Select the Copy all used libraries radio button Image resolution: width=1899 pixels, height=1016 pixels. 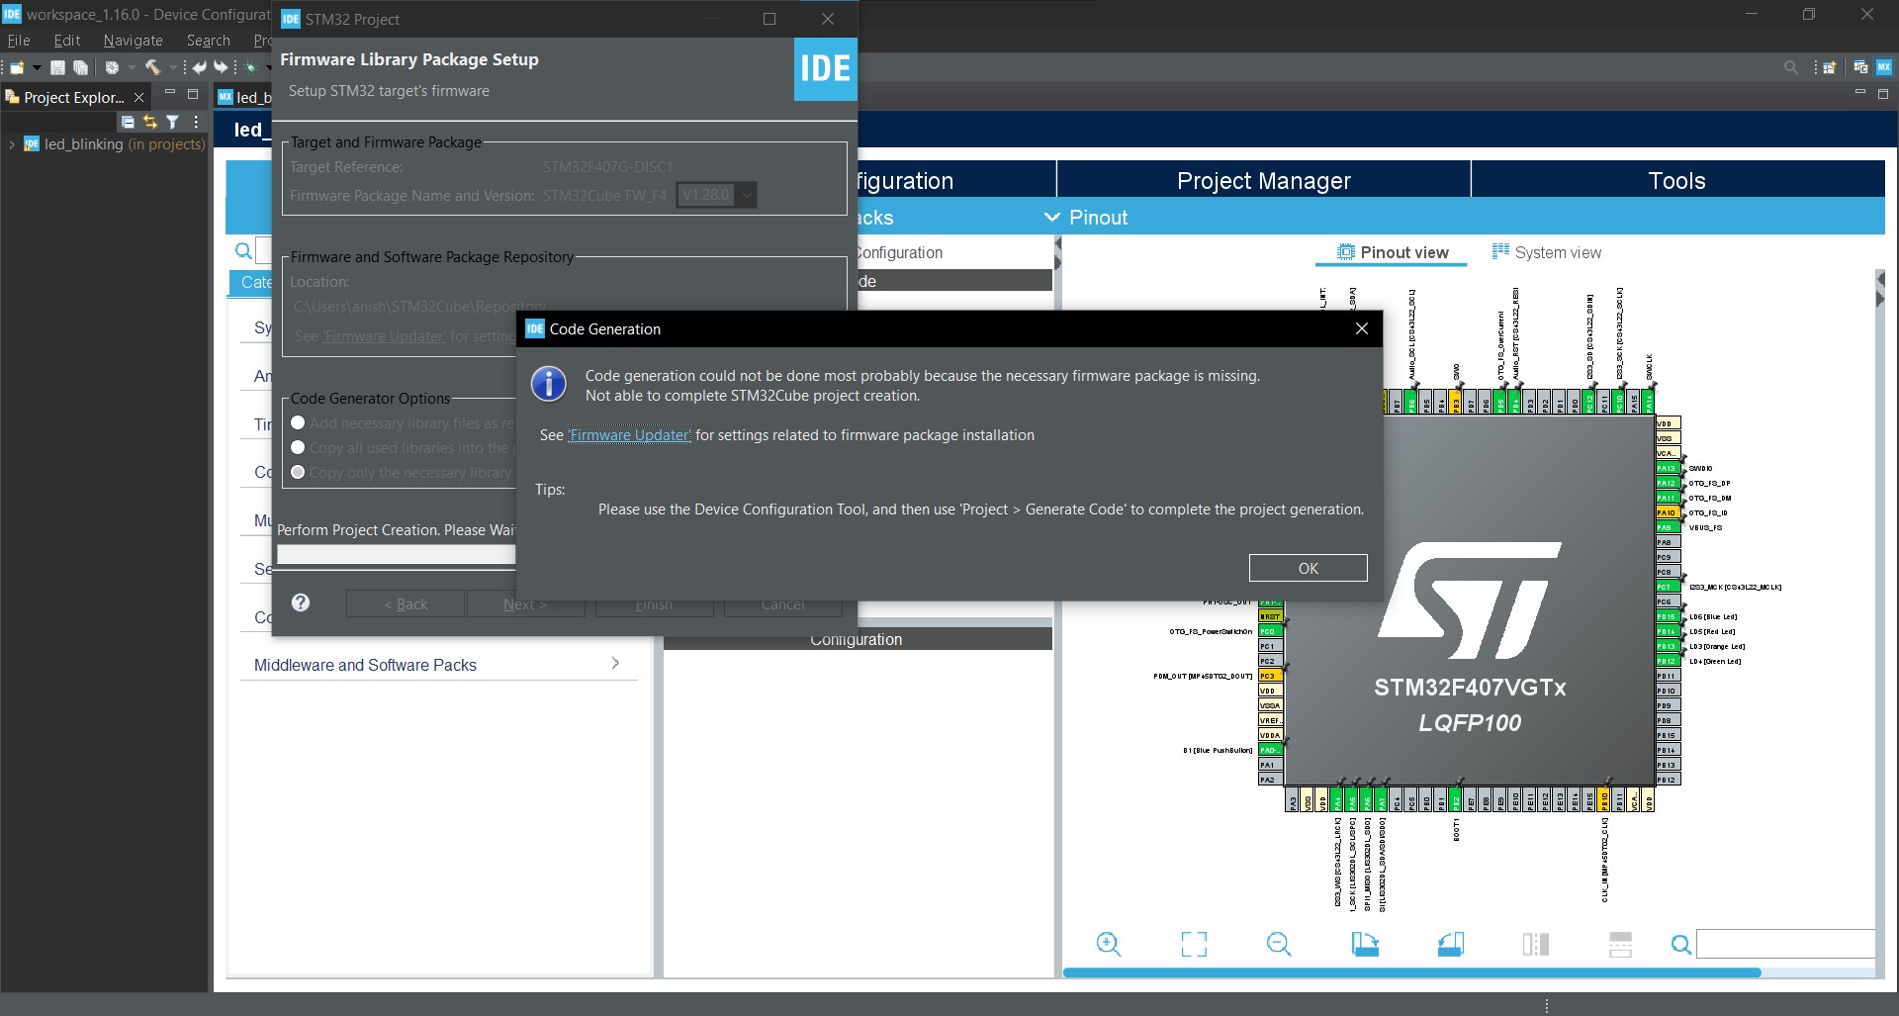298,447
